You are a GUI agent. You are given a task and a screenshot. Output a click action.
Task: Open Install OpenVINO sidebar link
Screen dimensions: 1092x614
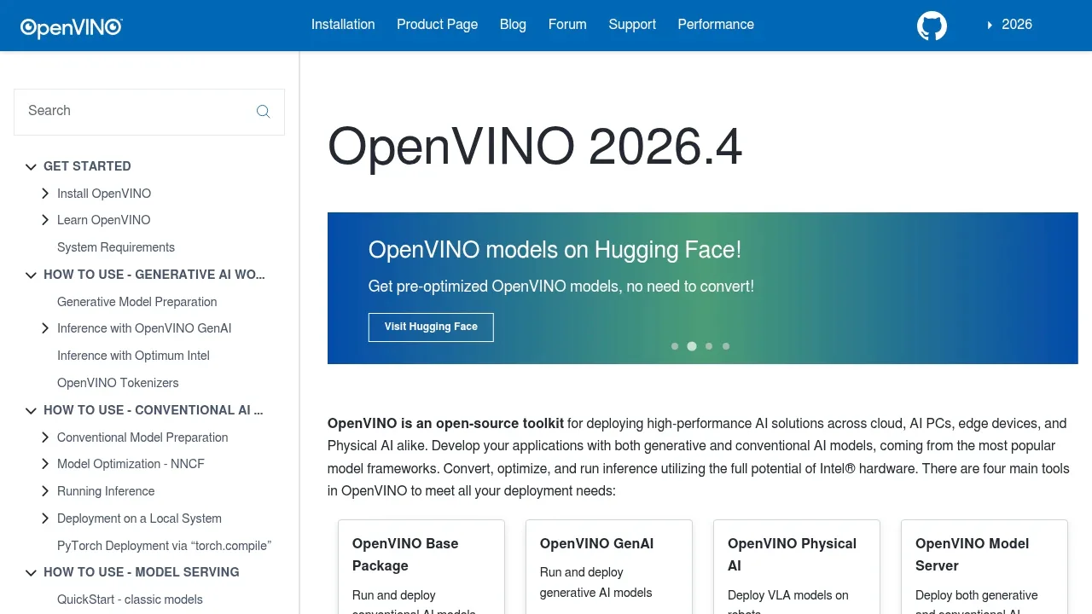click(104, 194)
